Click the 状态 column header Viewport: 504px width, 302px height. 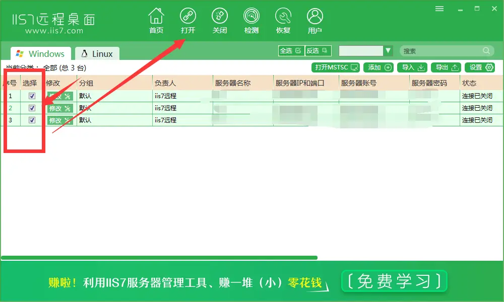[x=481, y=83]
